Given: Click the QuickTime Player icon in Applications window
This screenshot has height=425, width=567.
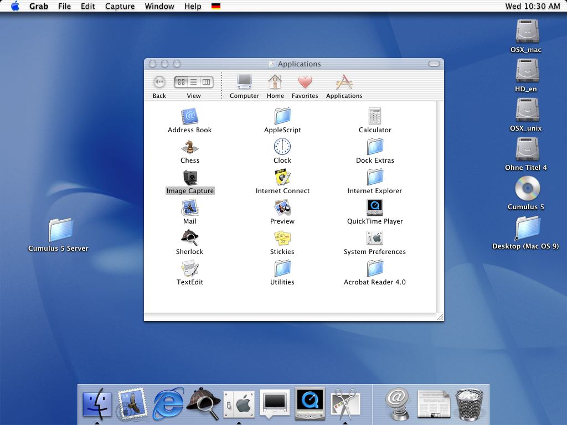Looking at the screenshot, I should pos(375,208).
